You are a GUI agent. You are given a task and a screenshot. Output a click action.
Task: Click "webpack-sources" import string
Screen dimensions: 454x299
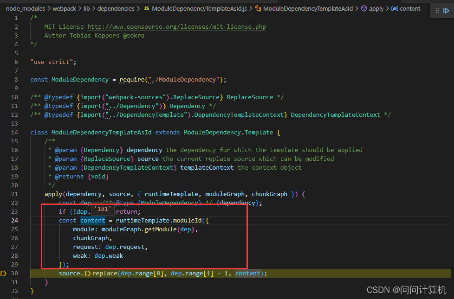[136, 97]
